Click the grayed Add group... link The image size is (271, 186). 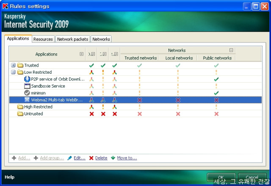click(52, 158)
